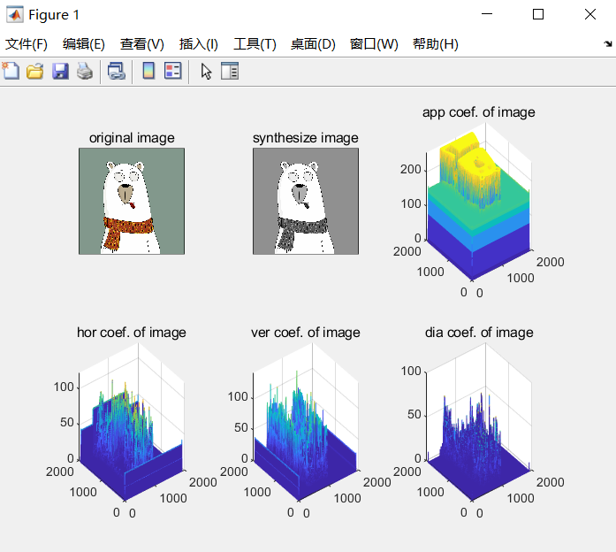Click the 'synthesize image' title text

click(x=305, y=138)
